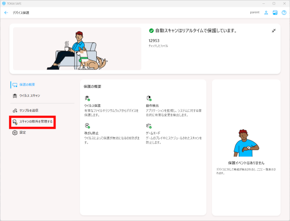Open the user account icon
The width and height of the screenshot is (290, 221).
pyautogui.click(x=266, y=13)
